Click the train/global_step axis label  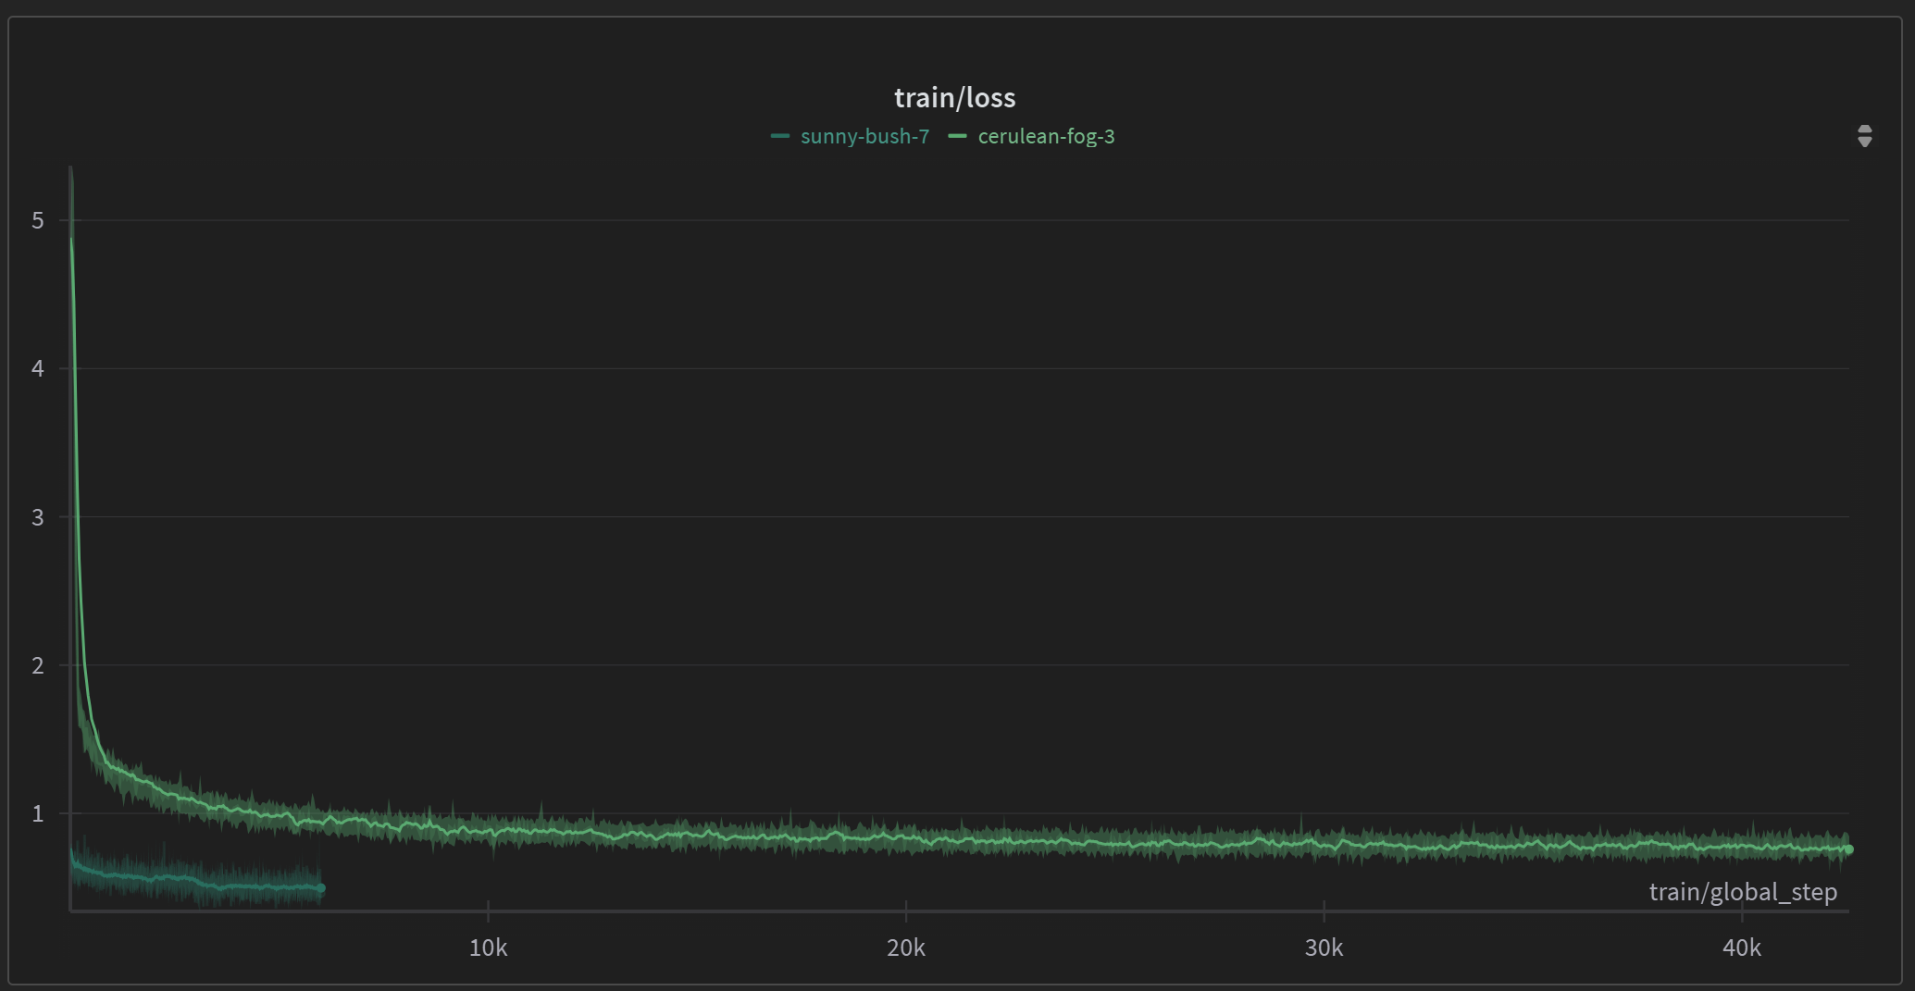1743,892
